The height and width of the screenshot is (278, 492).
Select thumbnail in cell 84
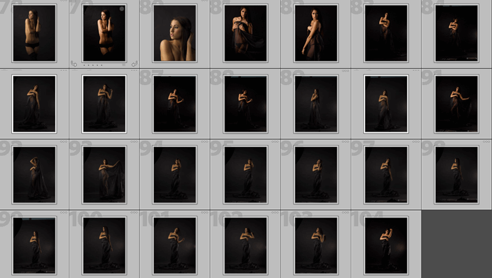(456, 33)
